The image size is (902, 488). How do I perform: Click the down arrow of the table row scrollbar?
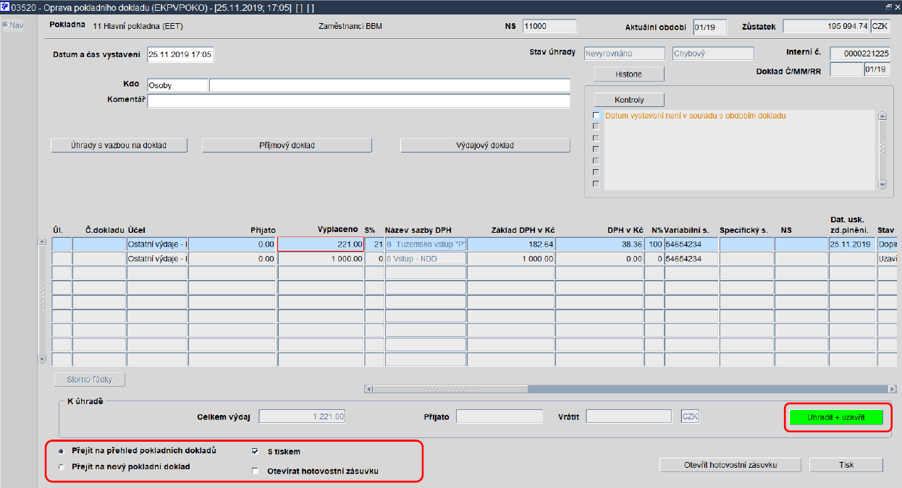pyautogui.click(x=42, y=359)
